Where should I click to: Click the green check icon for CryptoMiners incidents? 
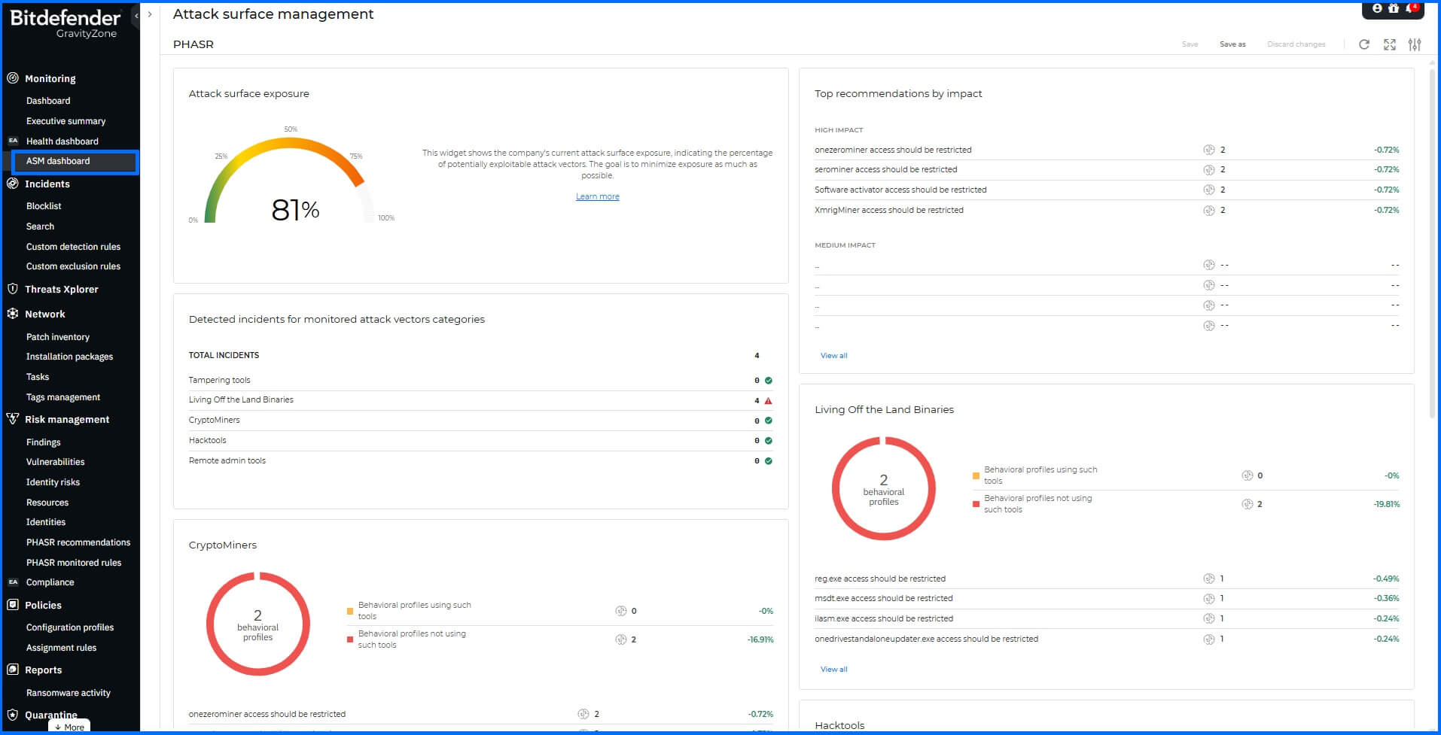click(768, 421)
